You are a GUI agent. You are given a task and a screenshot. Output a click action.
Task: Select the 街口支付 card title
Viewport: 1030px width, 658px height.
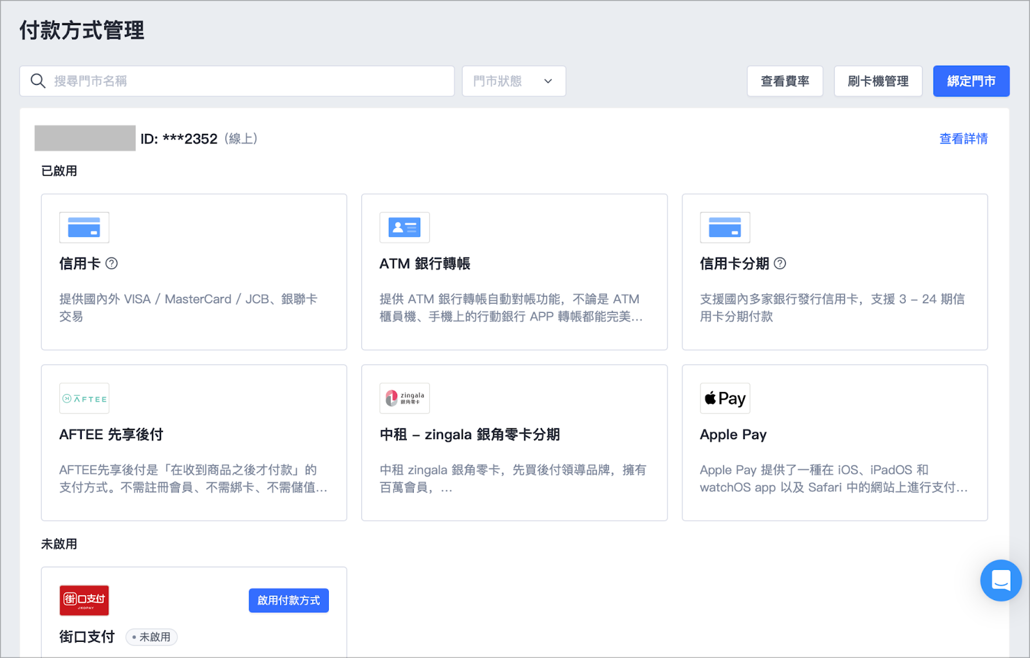87,637
